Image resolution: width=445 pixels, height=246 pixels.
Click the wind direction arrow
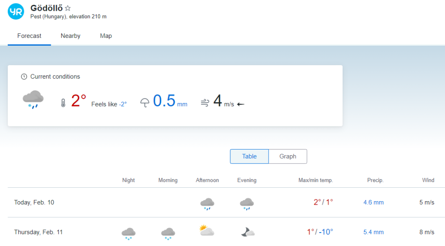241,104
